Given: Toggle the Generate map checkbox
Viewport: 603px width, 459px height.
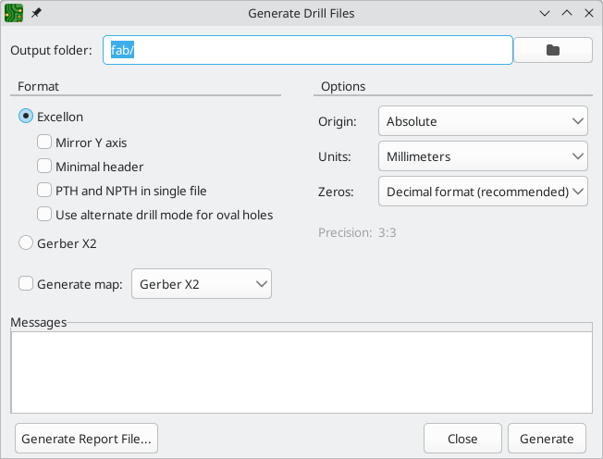Looking at the screenshot, I should 26,283.
